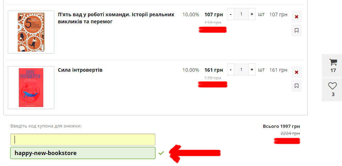Image resolution: width=342 pixels, height=166 pixels.
Task: Bookmark 'Сила інтровертів' for later
Action: click(297, 86)
